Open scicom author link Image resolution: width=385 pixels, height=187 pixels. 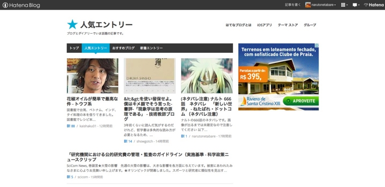[x=82, y=177]
